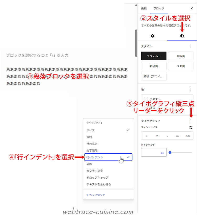
Task: Enable 外観 in typography menu
Action: 108,137
